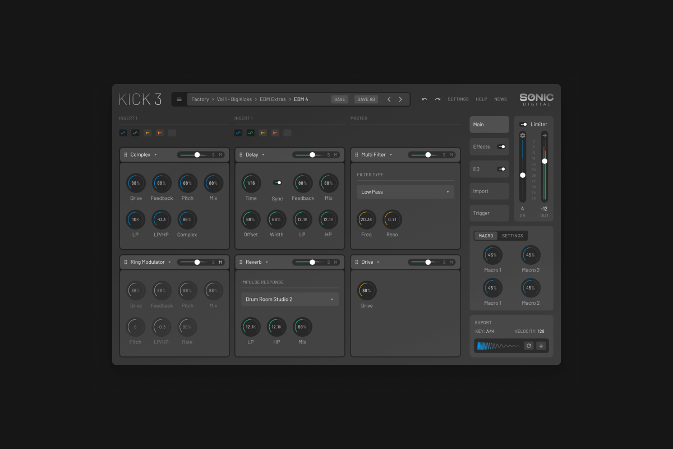Open the Drum Room Studio 2 dropdown
673x449 pixels.
coord(290,299)
